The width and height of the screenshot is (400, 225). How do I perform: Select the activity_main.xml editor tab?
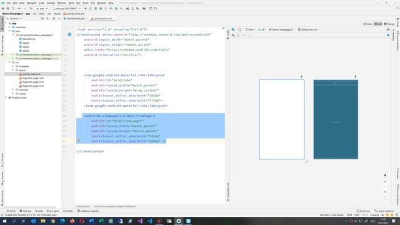pos(103,19)
